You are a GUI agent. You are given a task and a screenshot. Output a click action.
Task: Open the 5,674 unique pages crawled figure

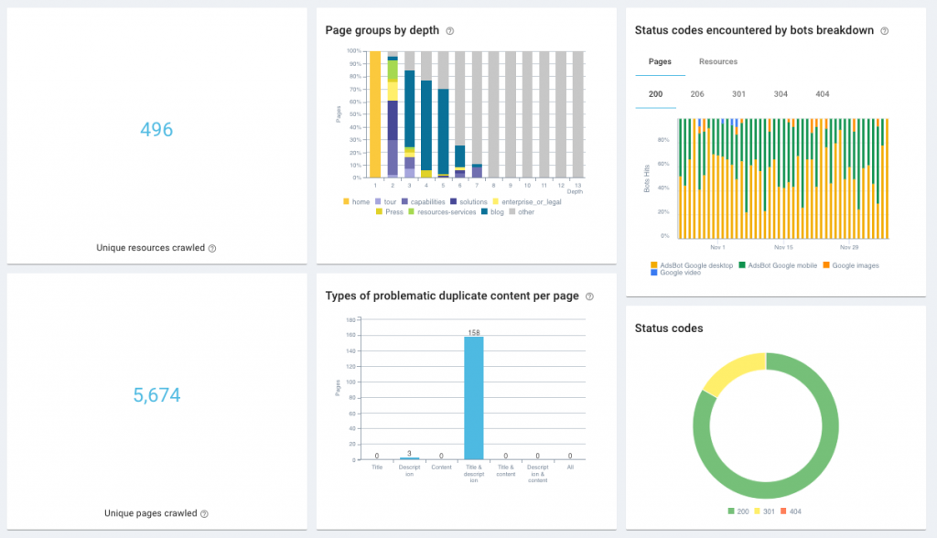156,395
